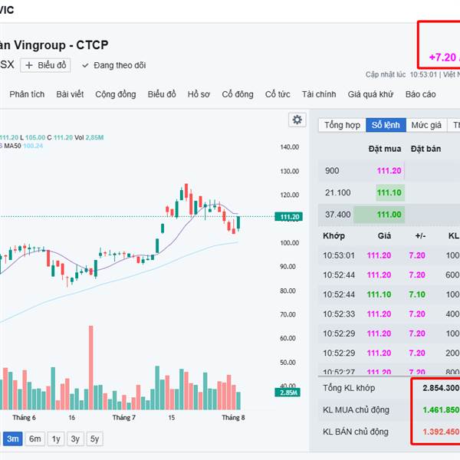Open Giá quá khứ tab

point(370,94)
